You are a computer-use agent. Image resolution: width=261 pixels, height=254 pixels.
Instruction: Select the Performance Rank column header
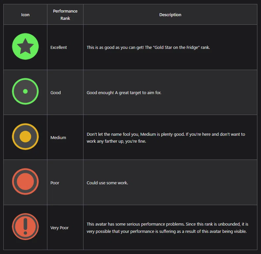(65, 15)
